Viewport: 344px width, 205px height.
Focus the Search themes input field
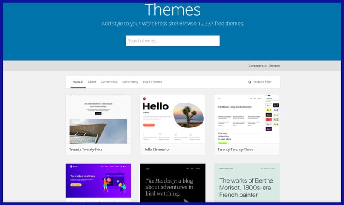[x=172, y=41]
